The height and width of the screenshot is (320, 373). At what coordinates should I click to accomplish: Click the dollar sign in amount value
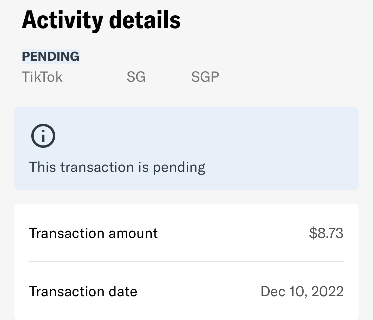tap(313, 233)
